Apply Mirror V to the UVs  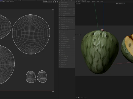coord(67,33)
